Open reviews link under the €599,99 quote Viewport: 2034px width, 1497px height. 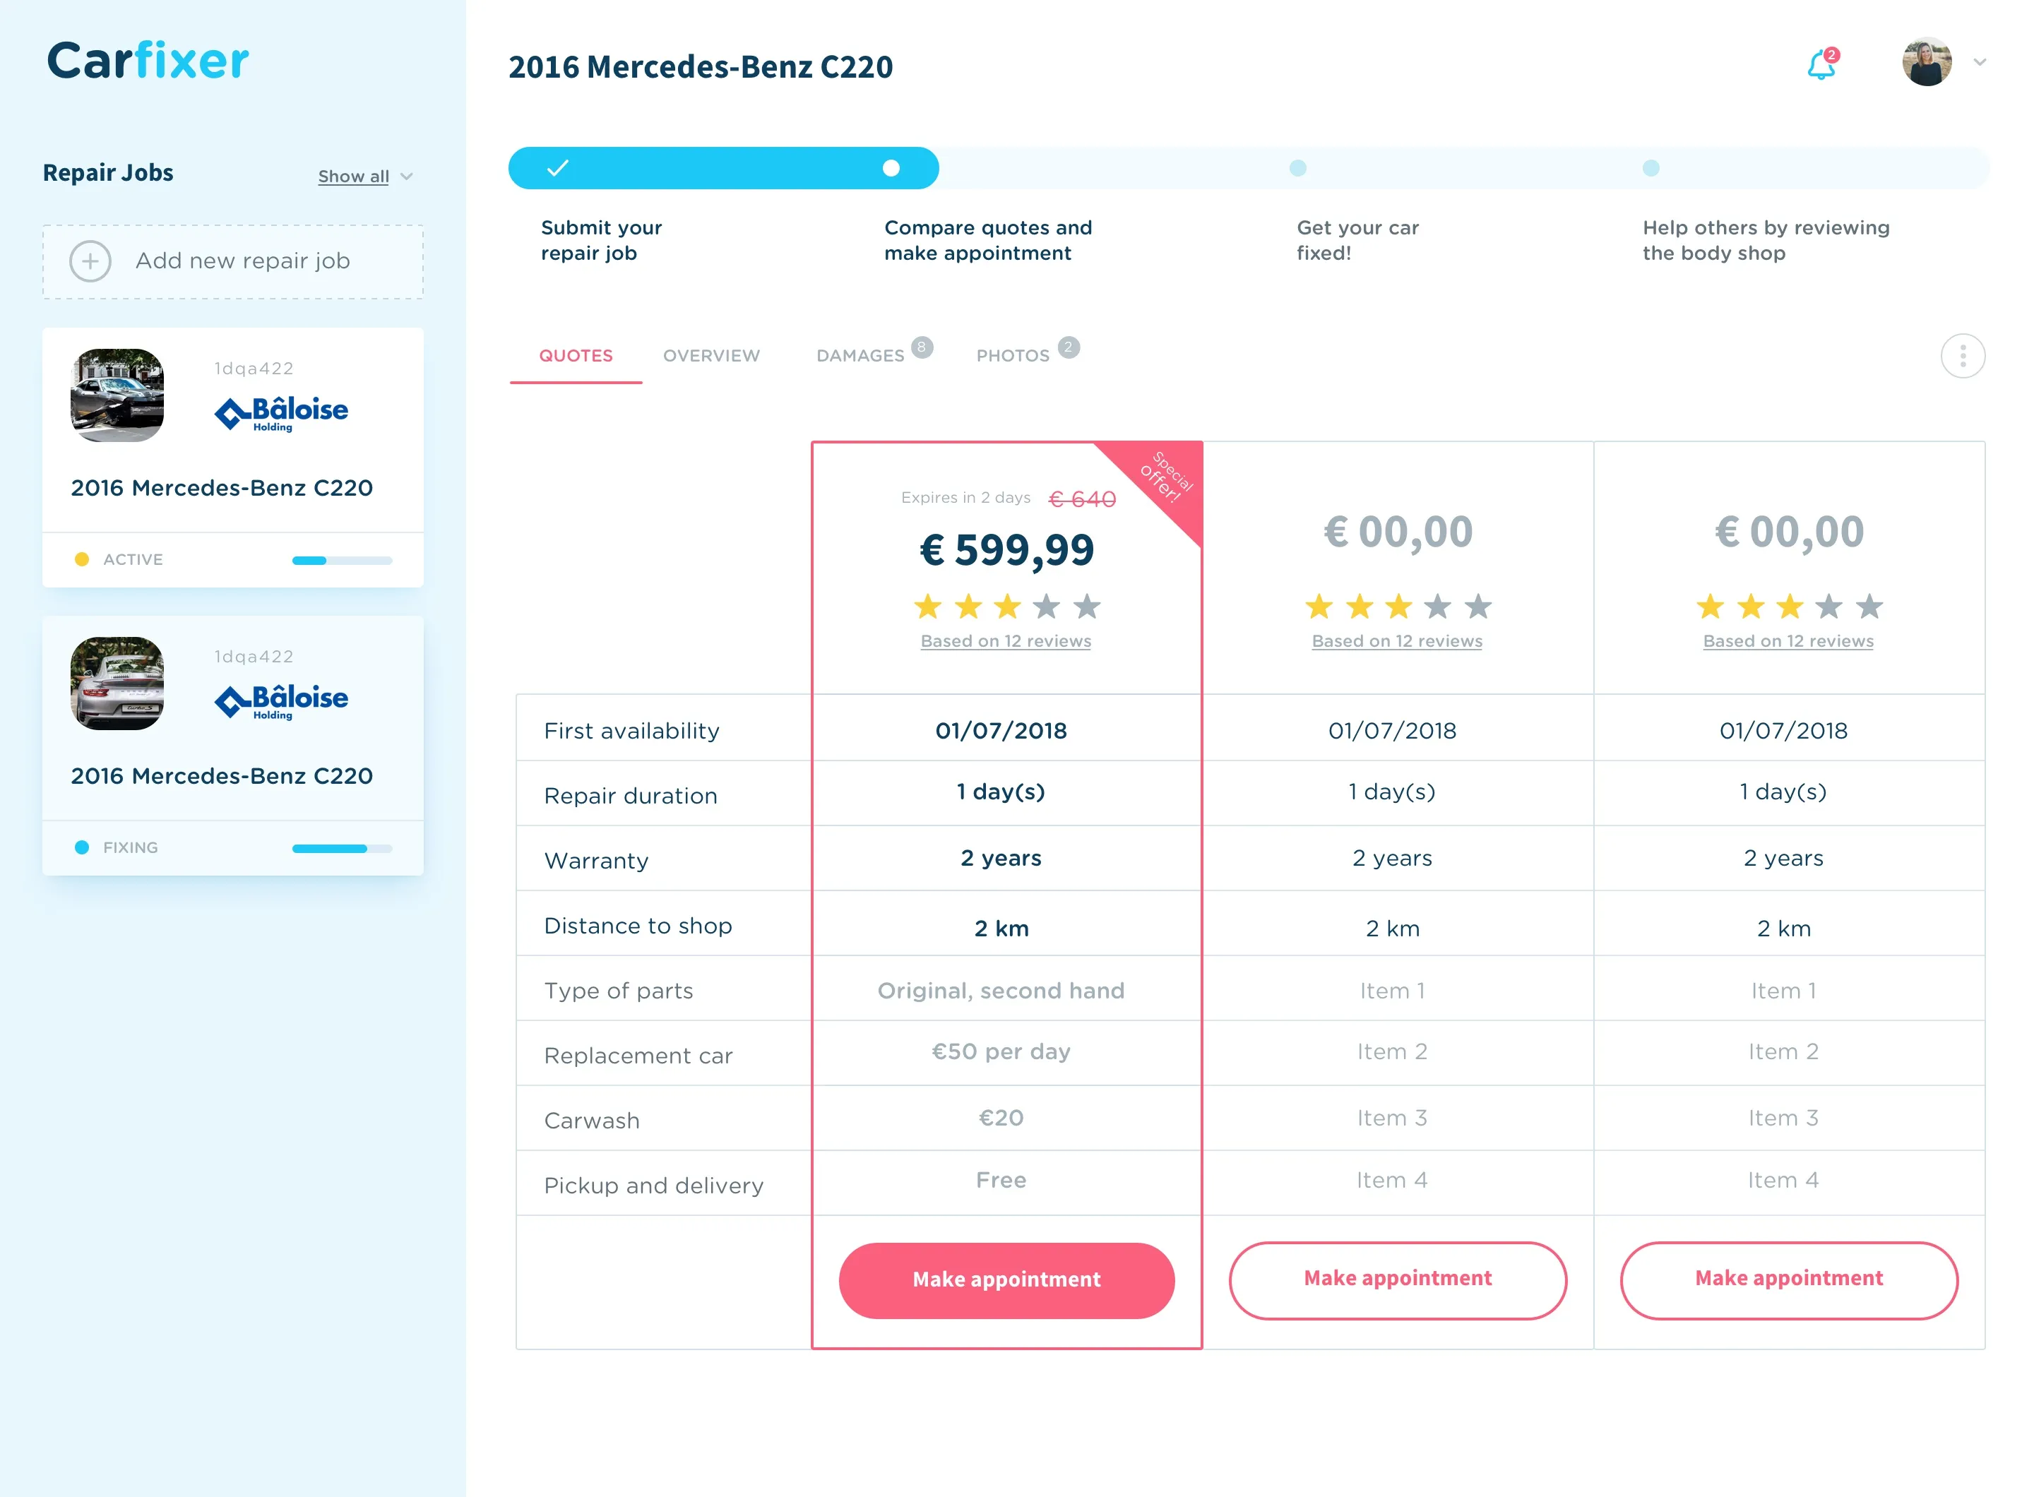tap(1005, 640)
